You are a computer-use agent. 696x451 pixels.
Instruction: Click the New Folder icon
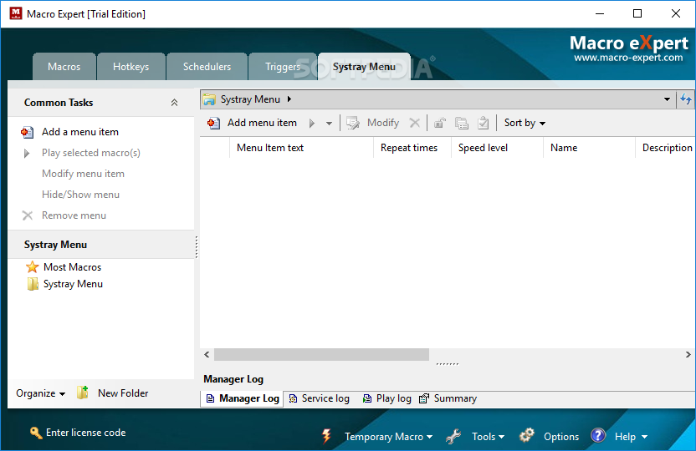click(83, 393)
